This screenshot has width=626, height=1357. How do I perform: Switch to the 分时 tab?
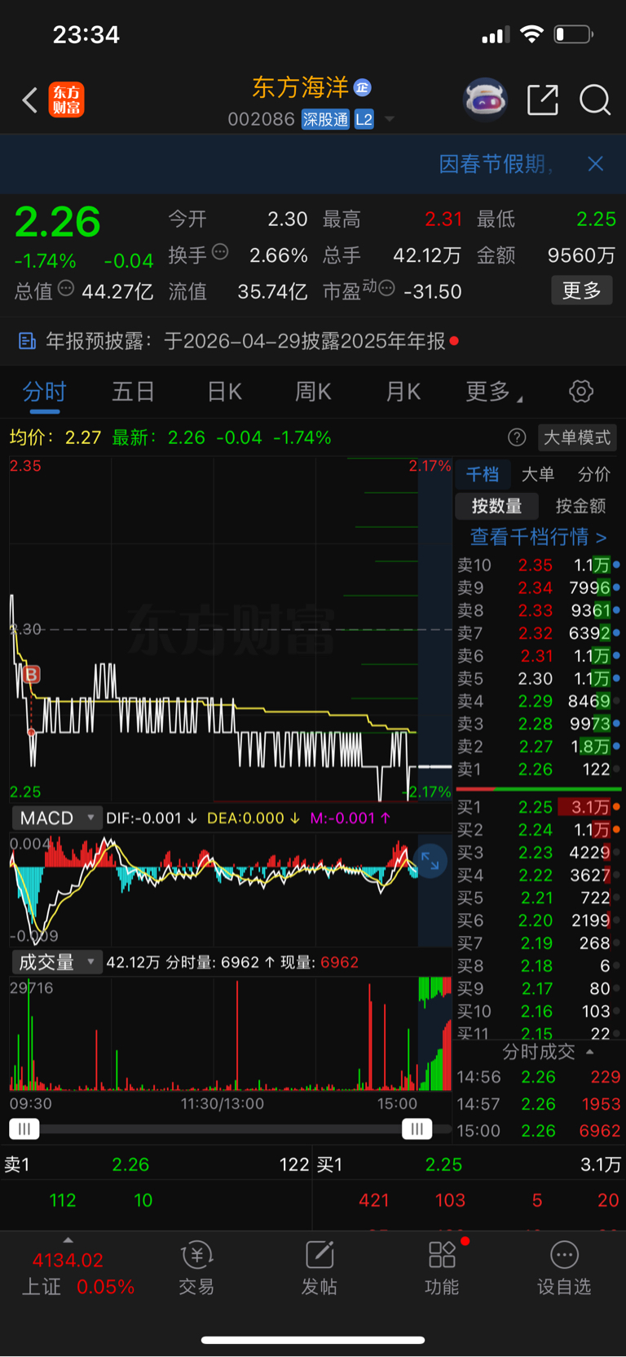tap(44, 392)
